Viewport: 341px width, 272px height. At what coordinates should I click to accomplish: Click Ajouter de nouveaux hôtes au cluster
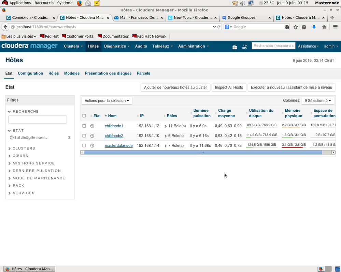[175, 87]
